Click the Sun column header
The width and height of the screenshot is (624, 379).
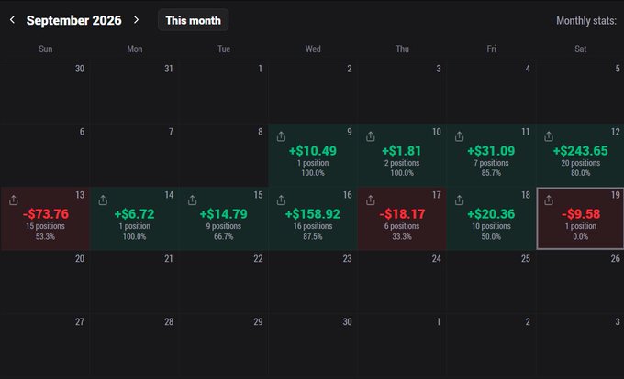coord(45,49)
